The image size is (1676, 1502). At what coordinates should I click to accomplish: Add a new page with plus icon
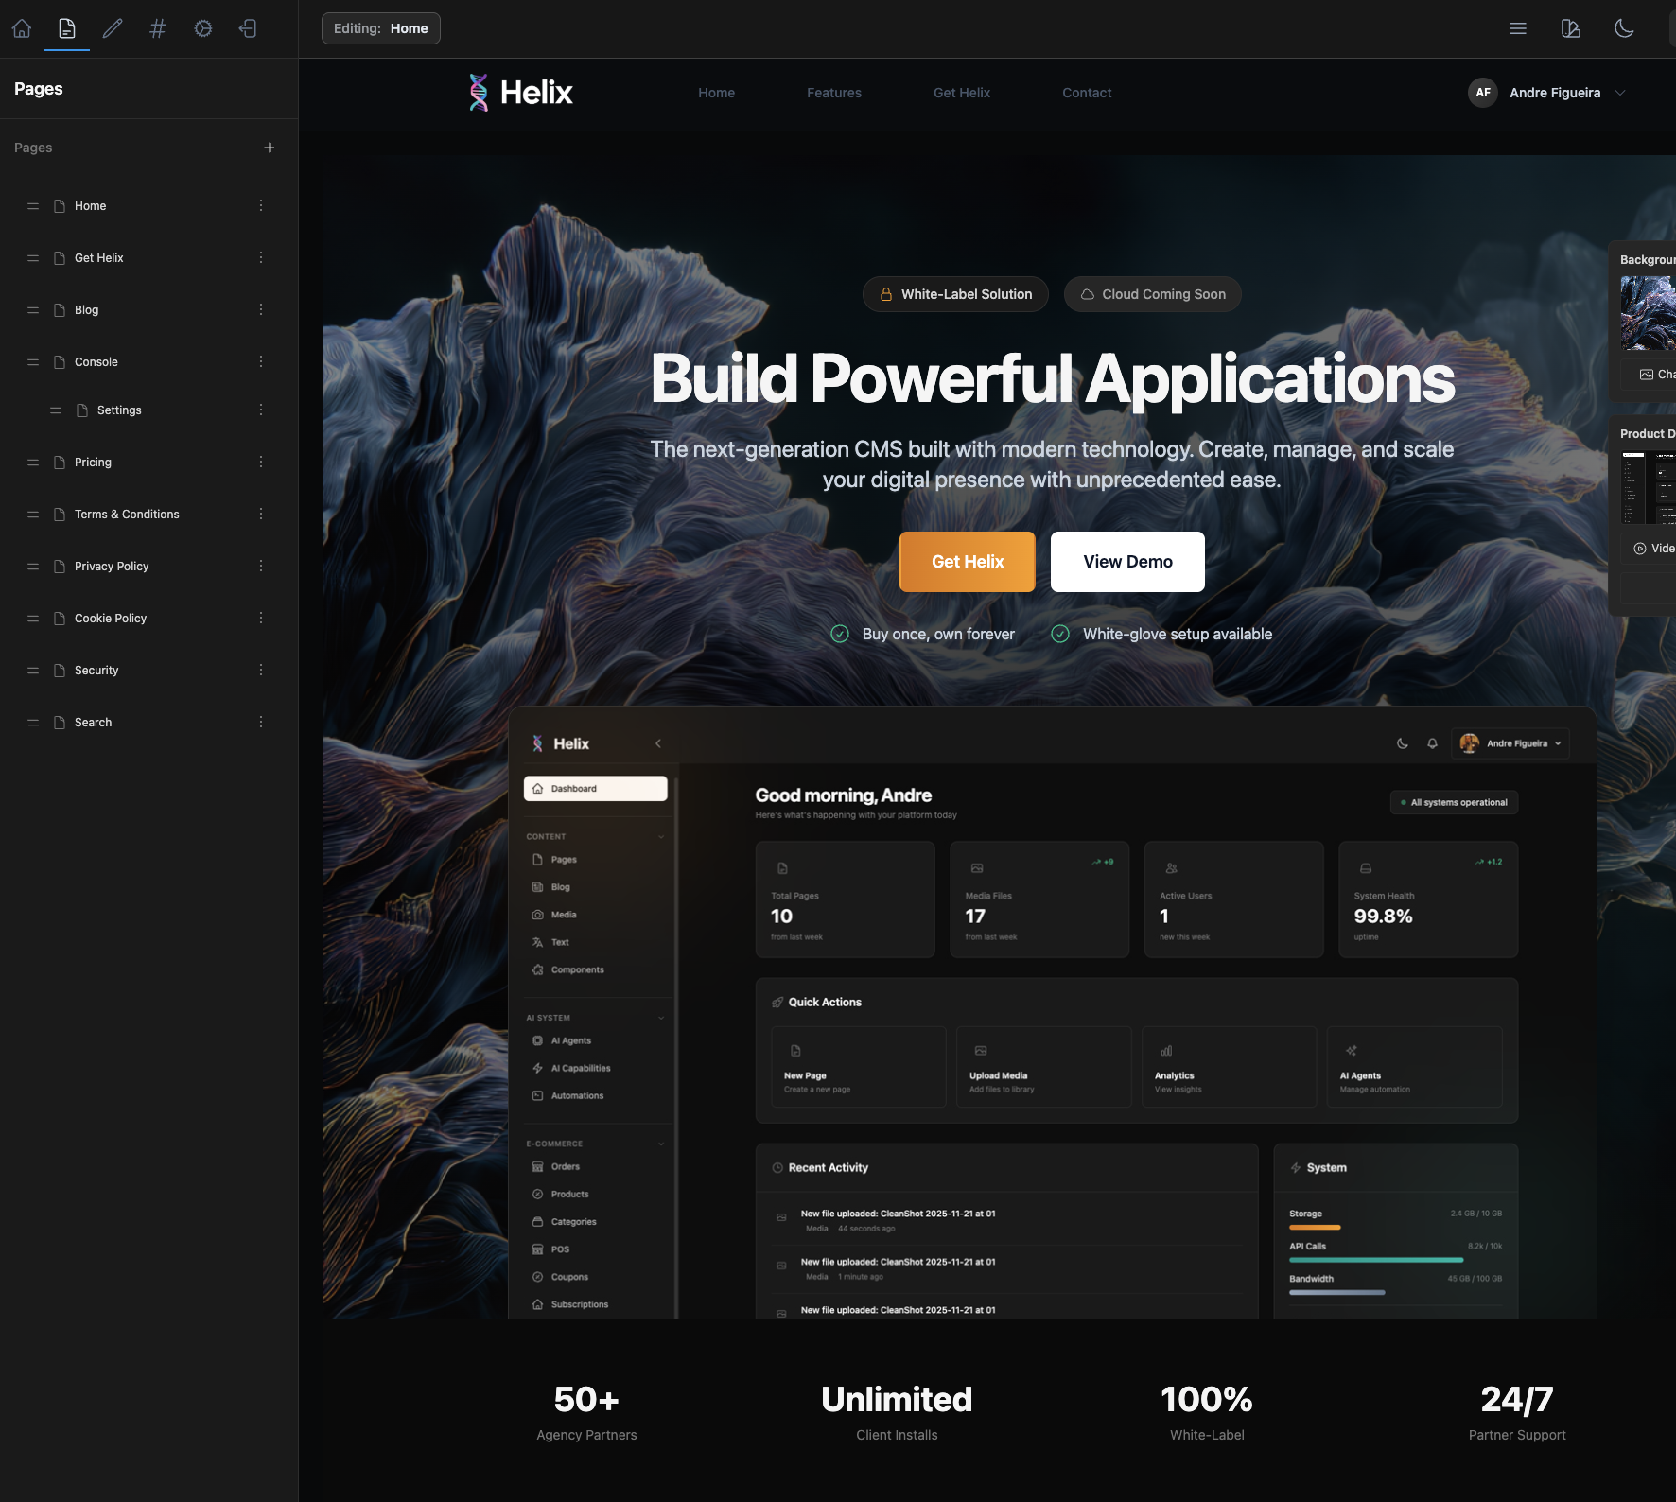[x=270, y=148]
